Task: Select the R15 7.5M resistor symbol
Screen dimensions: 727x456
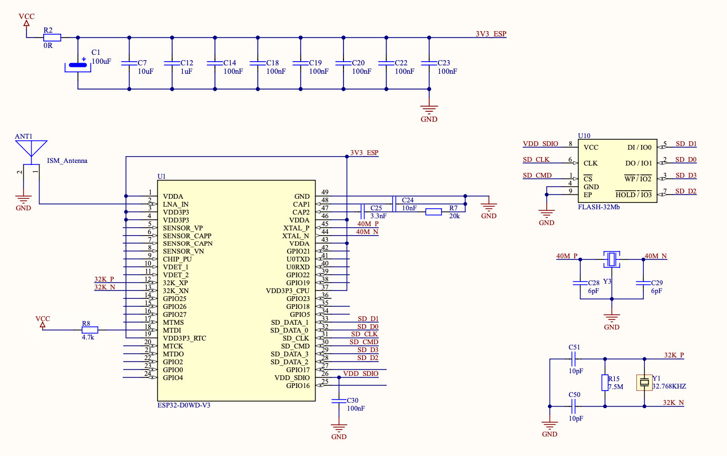Action: coord(605,382)
